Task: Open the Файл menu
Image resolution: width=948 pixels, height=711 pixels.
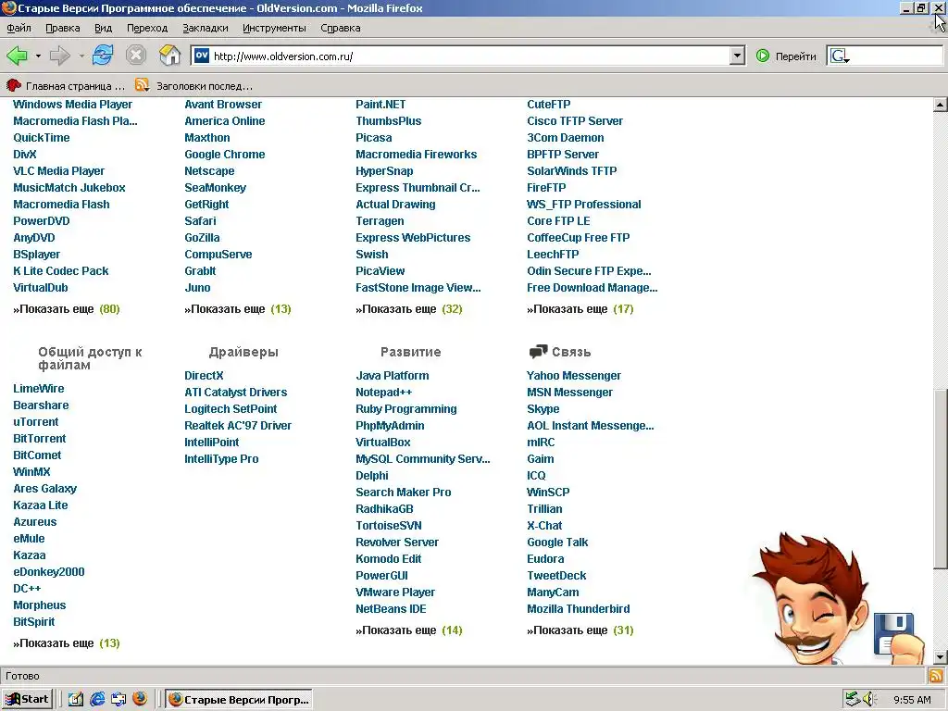Action: point(19,28)
